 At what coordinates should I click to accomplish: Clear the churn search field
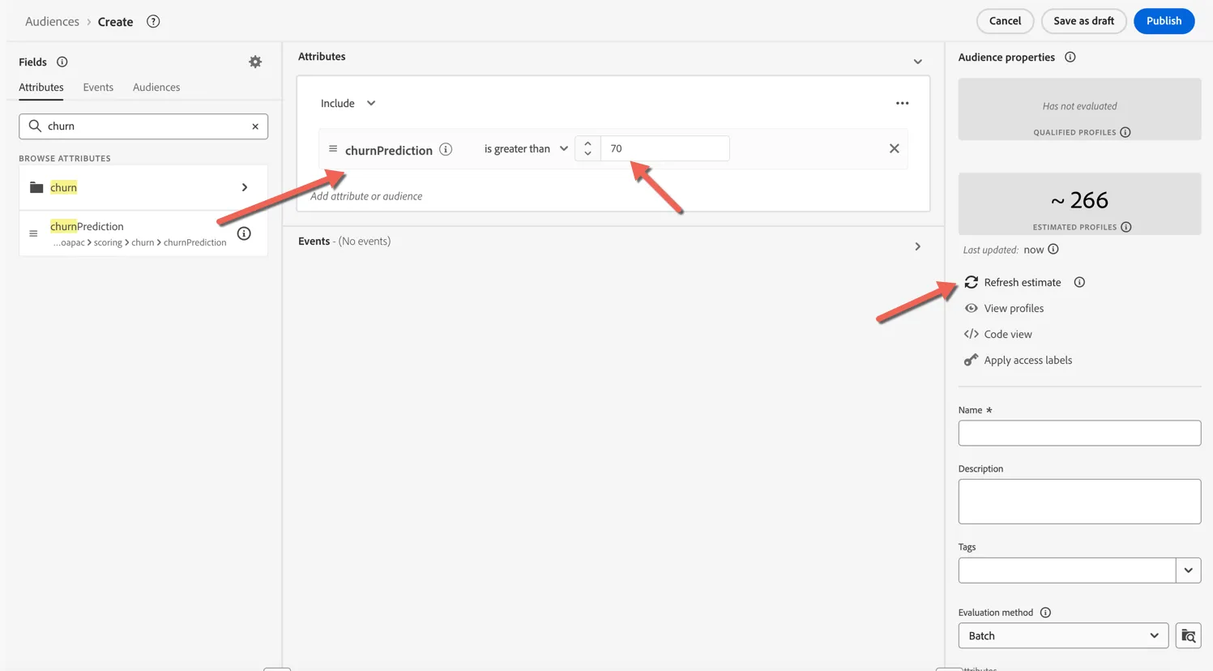click(255, 126)
